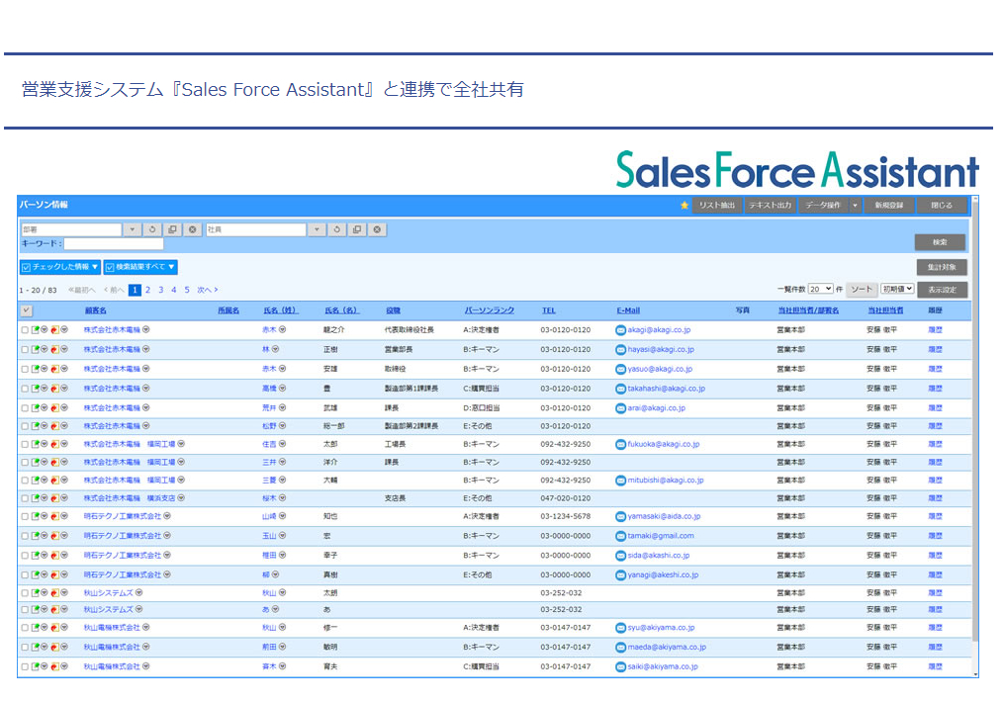The height and width of the screenshot is (703, 1004).
Task: Open the 初期値 sort select box
Action: tap(898, 290)
